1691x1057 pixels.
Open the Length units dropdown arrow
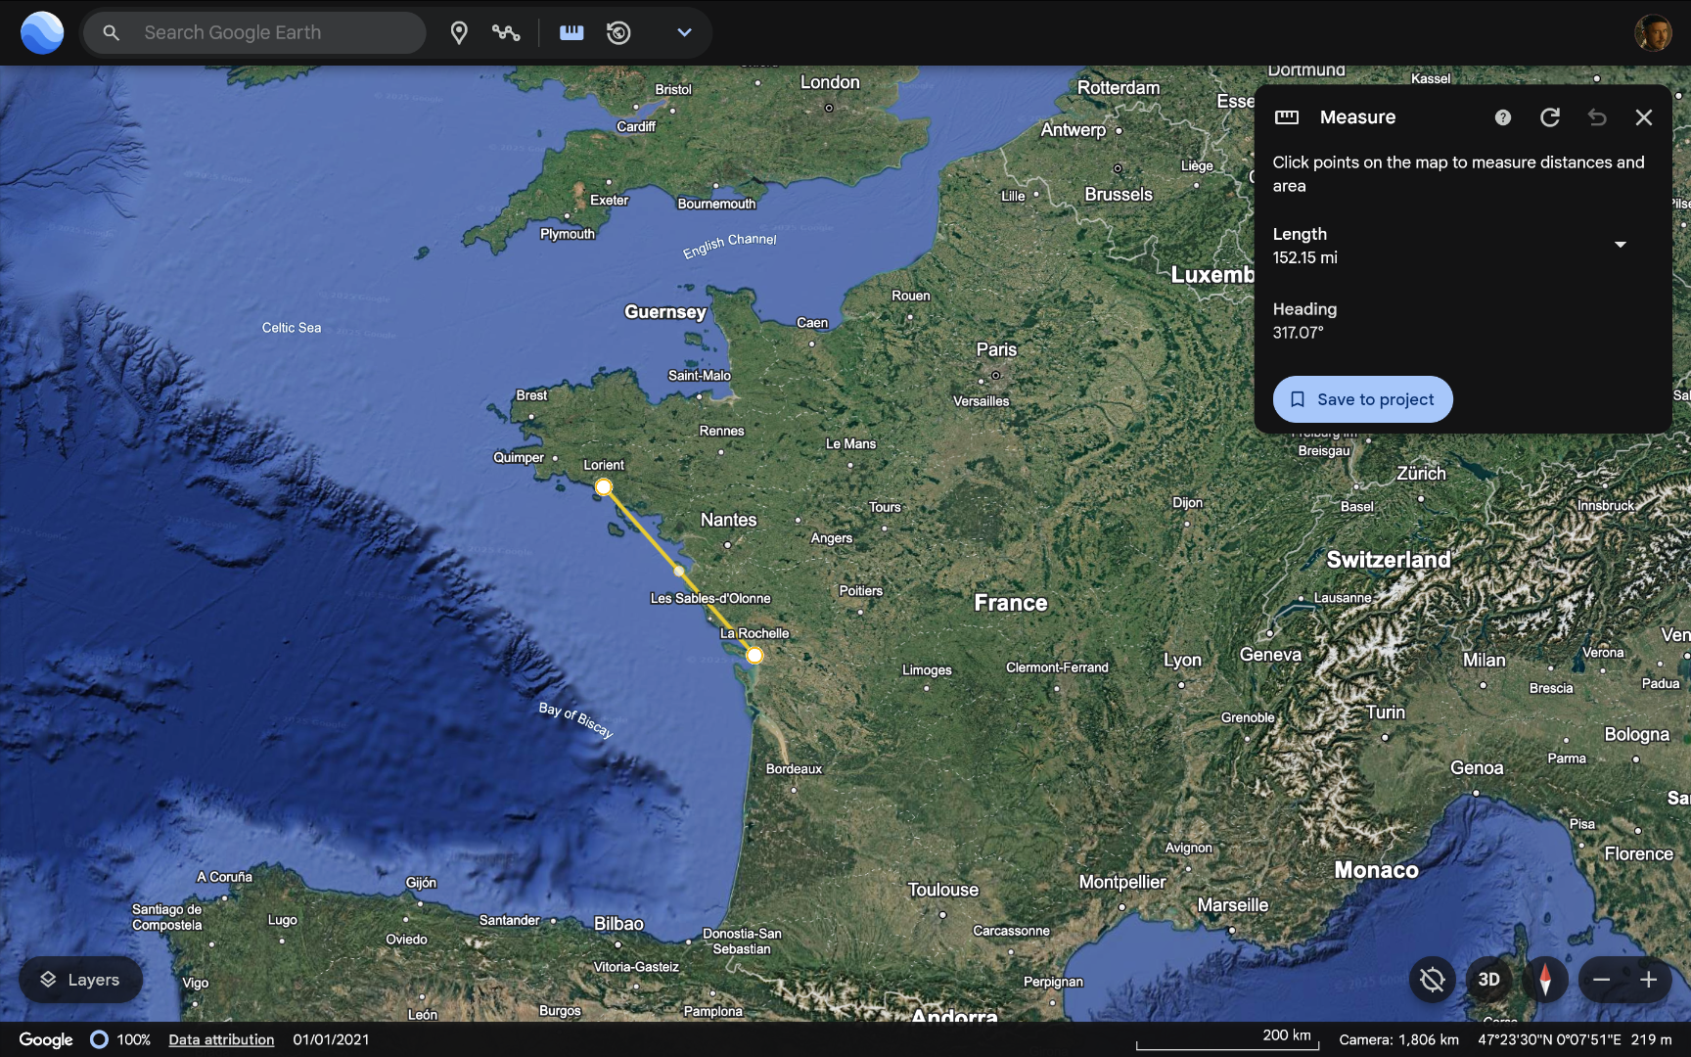coord(1621,245)
